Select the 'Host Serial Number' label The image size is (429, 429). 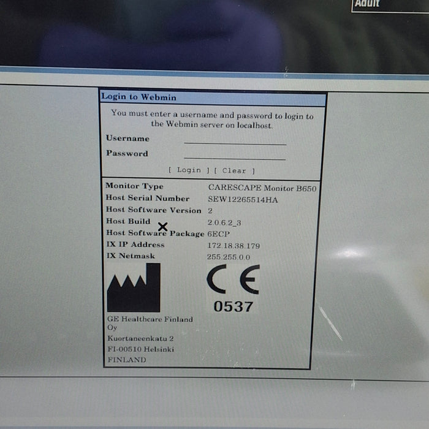tap(148, 198)
